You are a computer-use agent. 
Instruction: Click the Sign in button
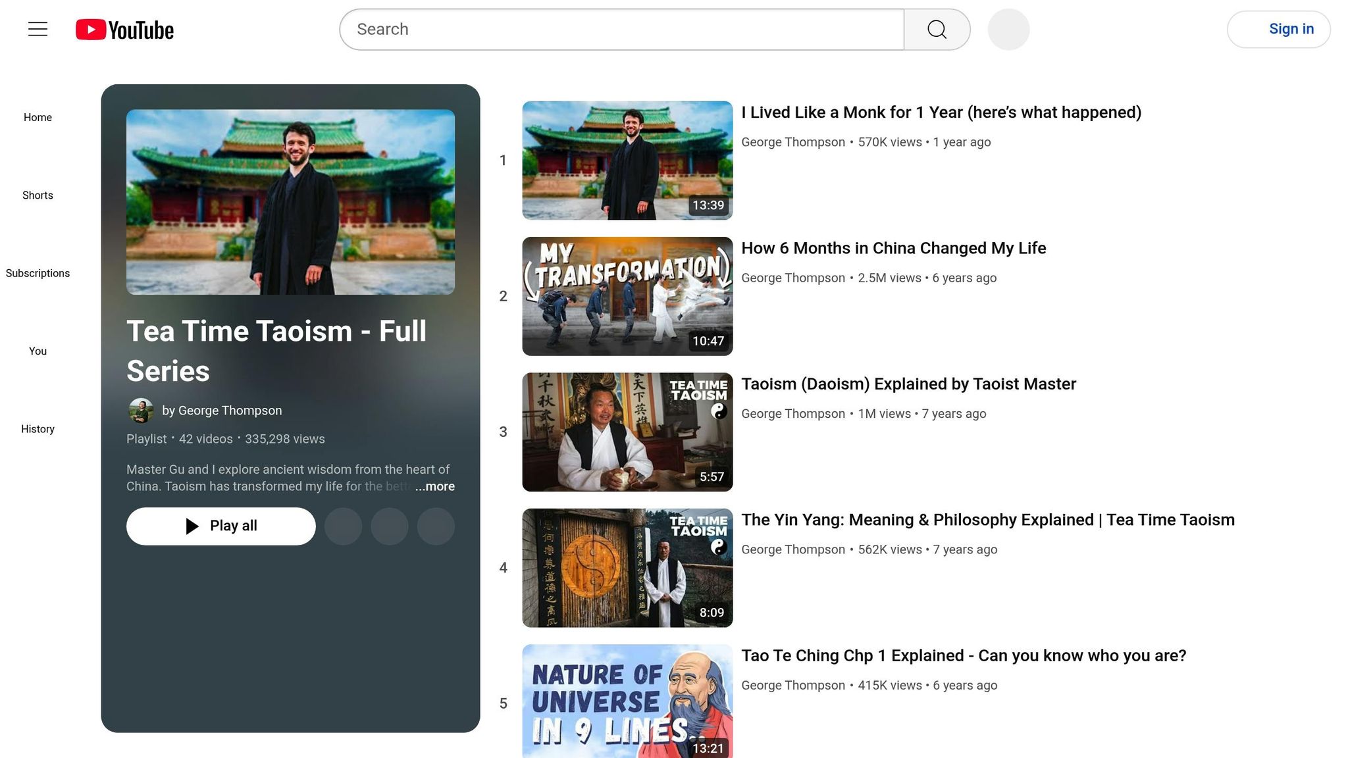pos(1278,30)
